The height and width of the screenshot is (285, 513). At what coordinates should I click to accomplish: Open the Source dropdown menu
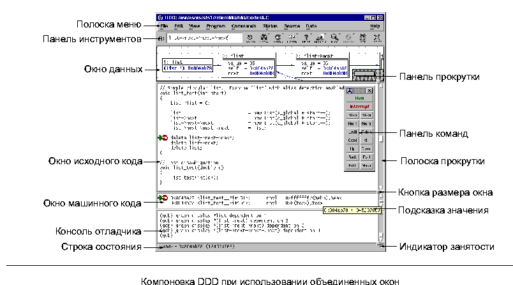pos(292,26)
